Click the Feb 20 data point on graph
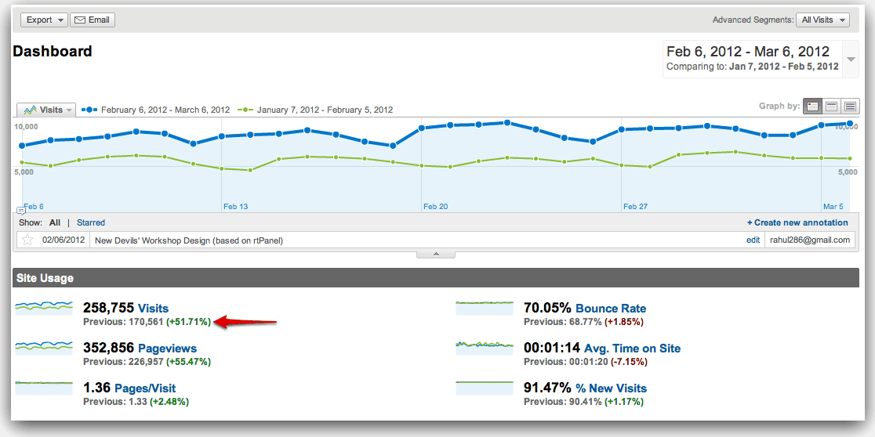This screenshot has width=875, height=437. click(x=422, y=128)
